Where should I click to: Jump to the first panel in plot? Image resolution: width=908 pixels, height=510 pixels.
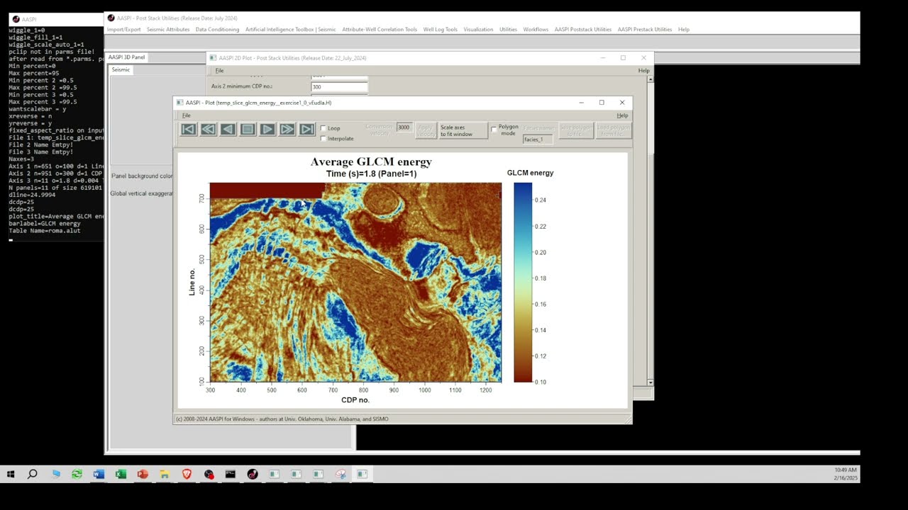[x=188, y=129]
